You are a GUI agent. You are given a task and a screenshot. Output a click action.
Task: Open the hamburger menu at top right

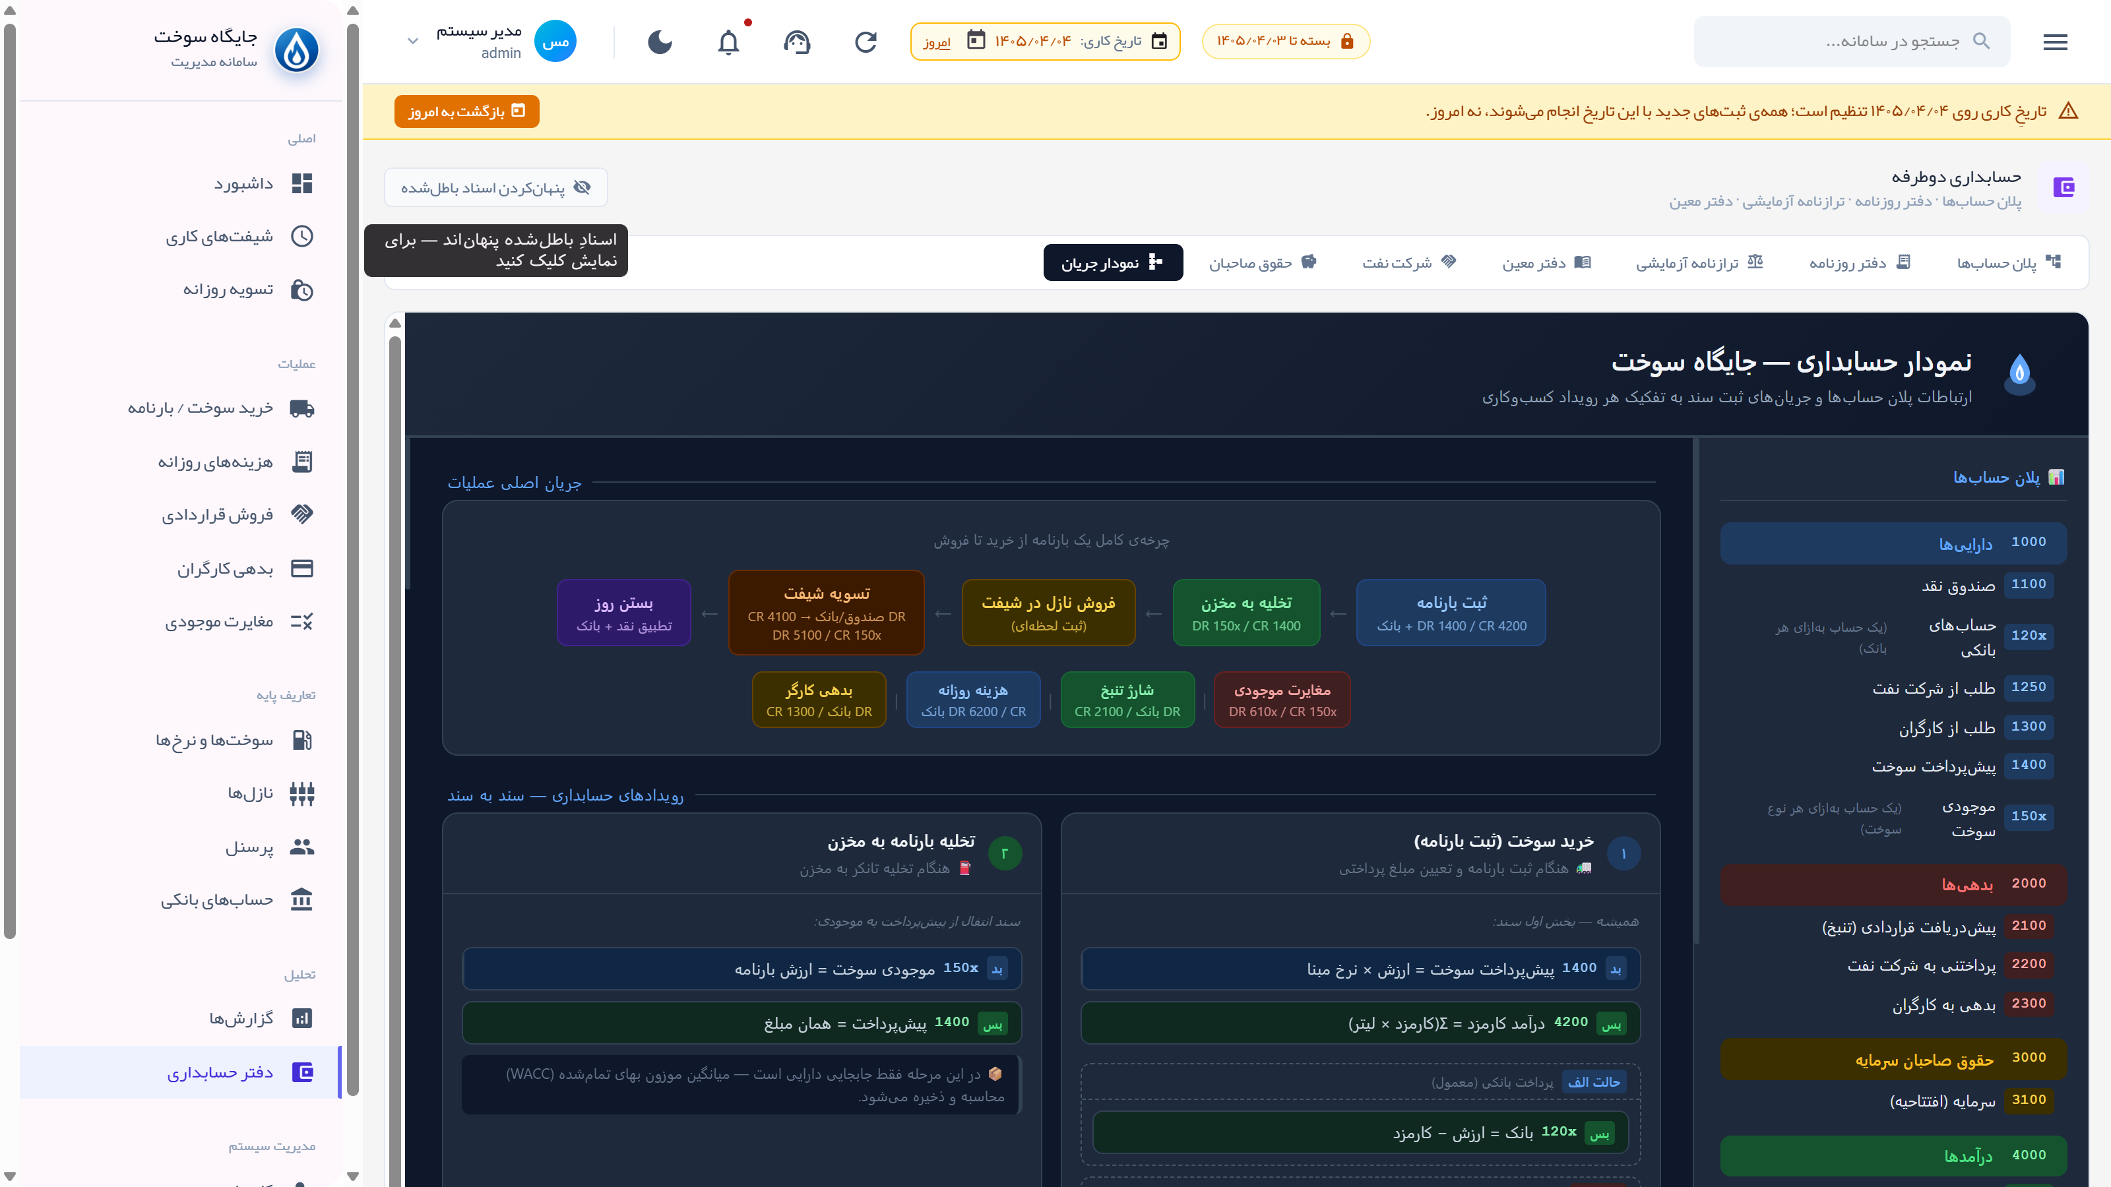tap(2054, 41)
